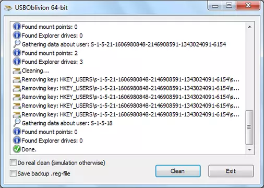Enable Do real clean checkbox
Image resolution: width=264 pixels, height=188 pixels.
(x=13, y=163)
